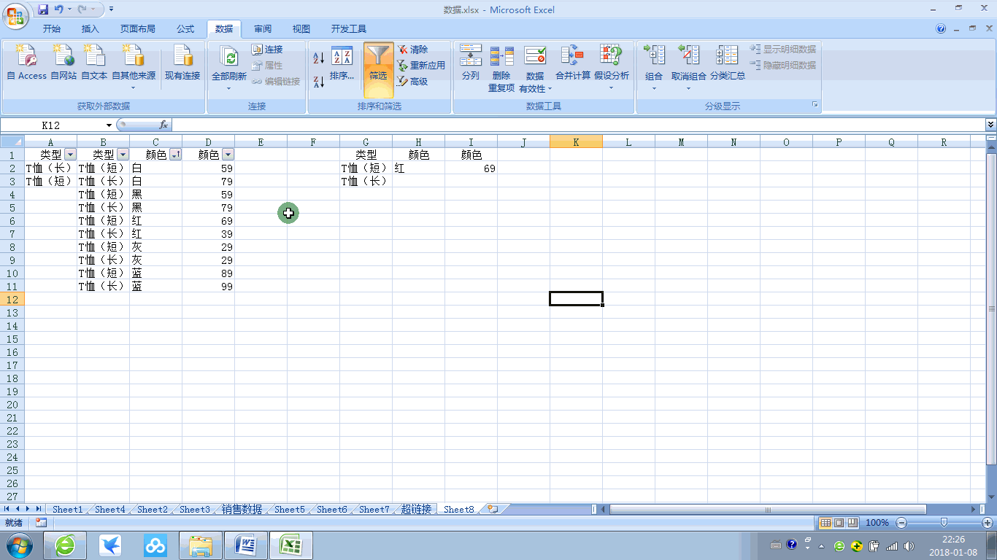Image resolution: width=997 pixels, height=560 pixels.
Task: Open the Customize Quick Access Toolbar dropdown
Action: click(x=111, y=9)
